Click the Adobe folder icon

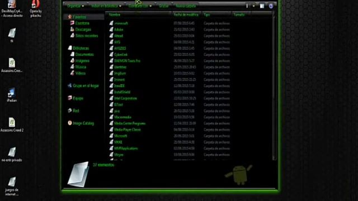click(x=111, y=30)
